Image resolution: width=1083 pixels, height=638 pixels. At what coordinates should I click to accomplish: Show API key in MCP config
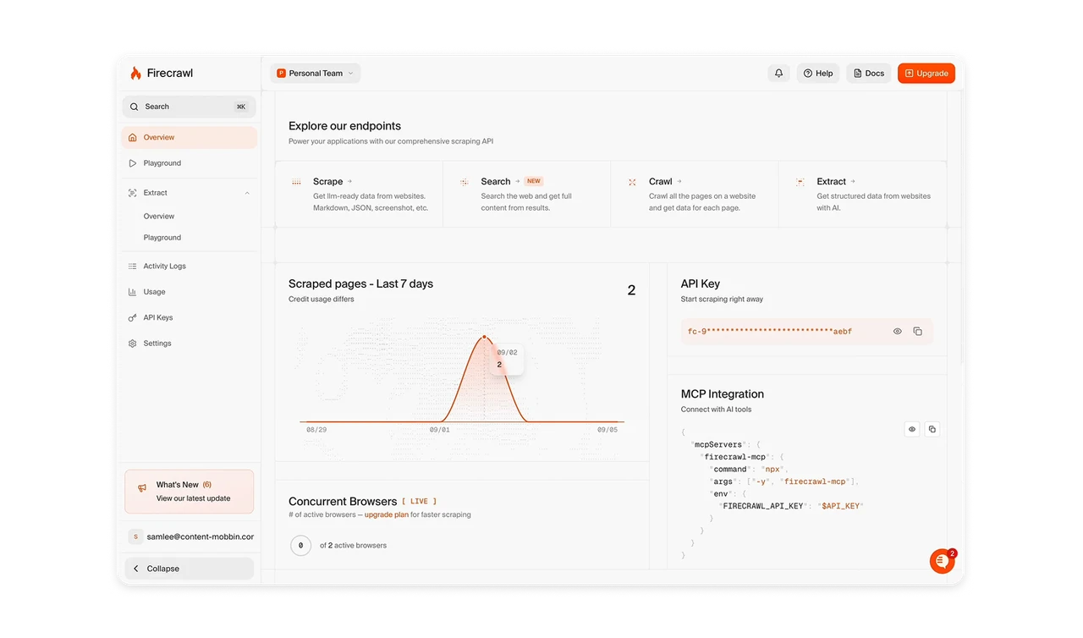912,429
